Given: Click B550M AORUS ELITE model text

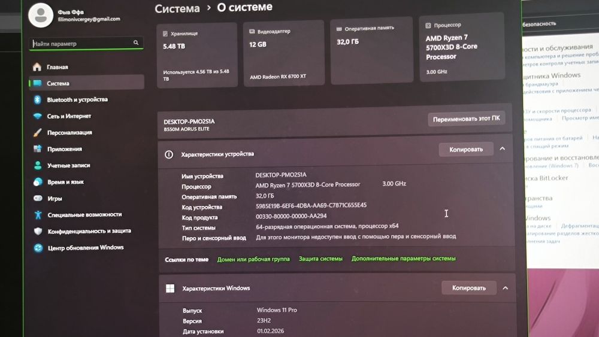Looking at the screenshot, I should click(x=186, y=129).
